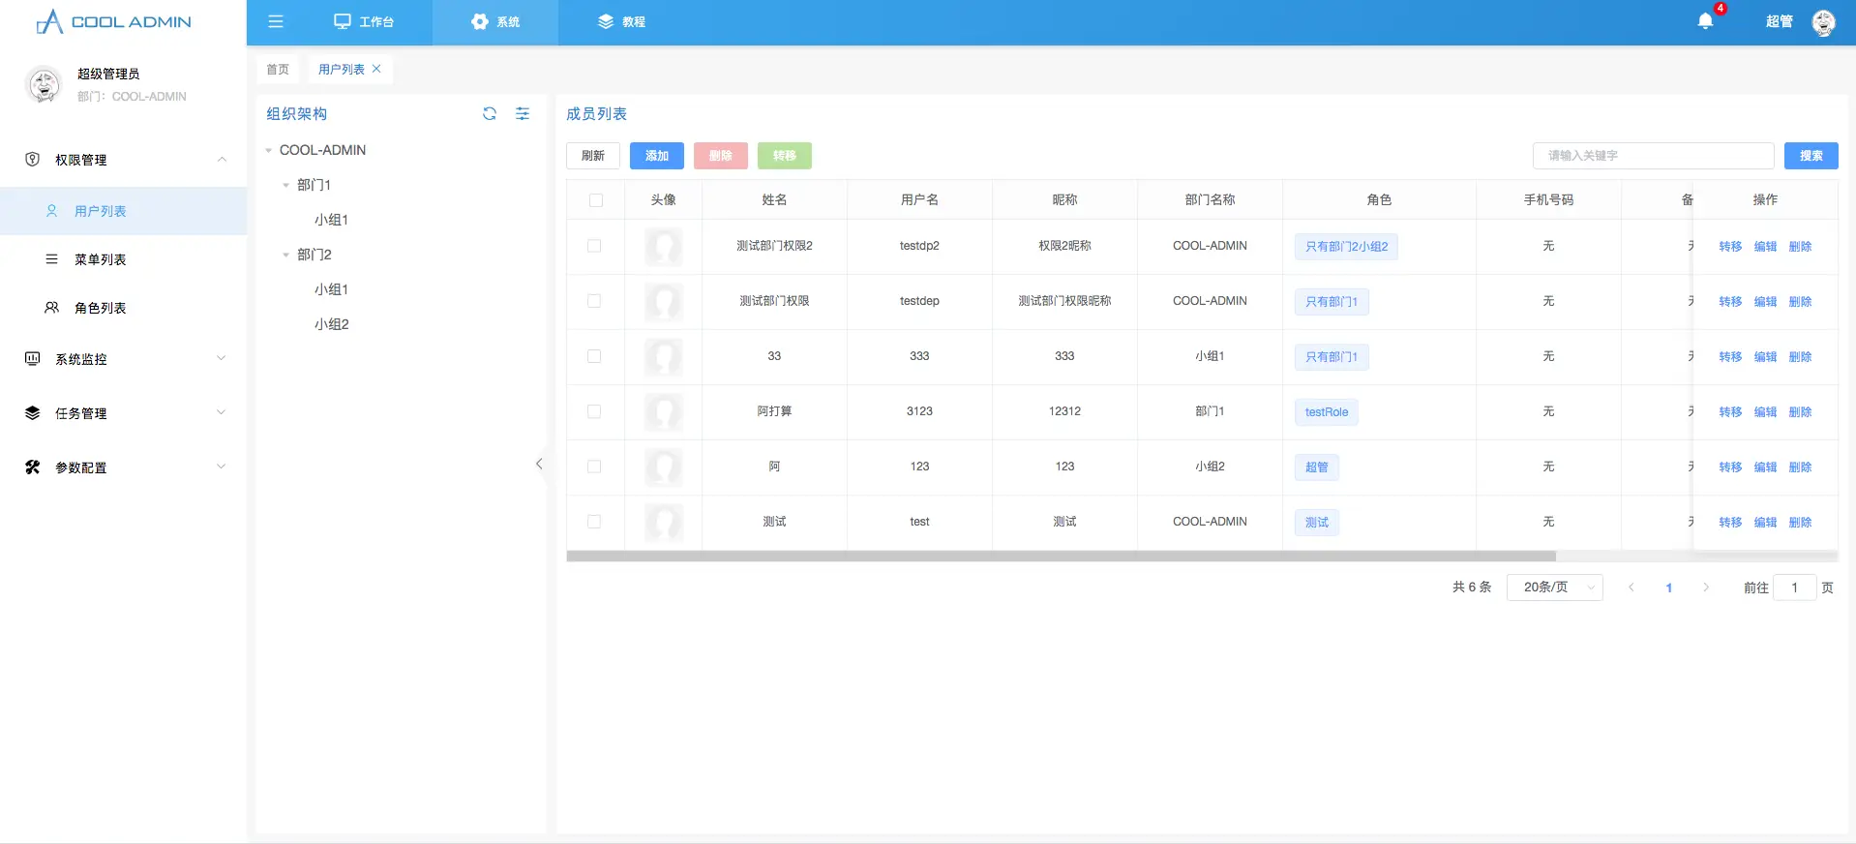The image size is (1856, 844).
Task: Click the hamburger menu collapse icon
Action: 276,21
